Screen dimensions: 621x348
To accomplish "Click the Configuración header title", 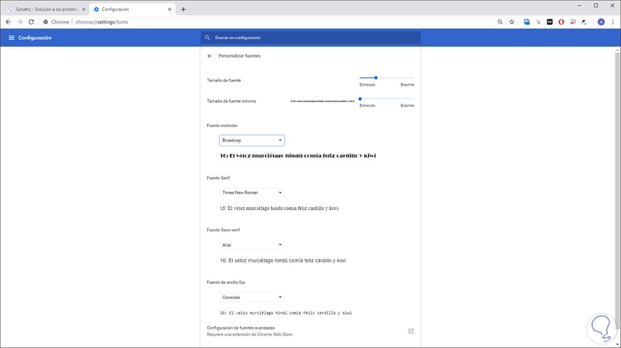I will 35,38.
